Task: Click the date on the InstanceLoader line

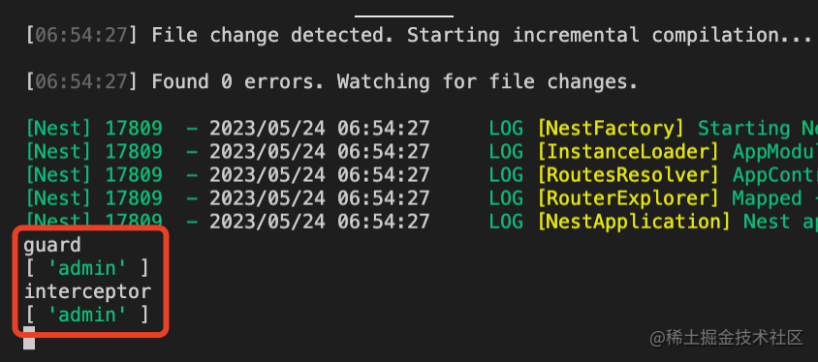Action: tap(267, 152)
